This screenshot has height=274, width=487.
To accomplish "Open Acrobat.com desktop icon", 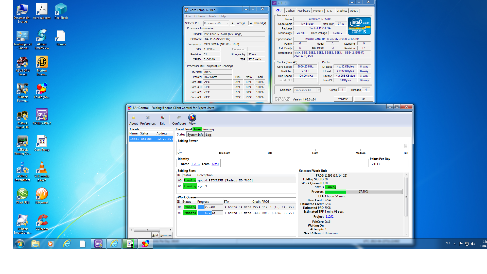I will pyautogui.click(x=42, y=11).
